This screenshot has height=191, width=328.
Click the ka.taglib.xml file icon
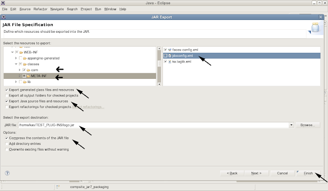(x=170, y=61)
